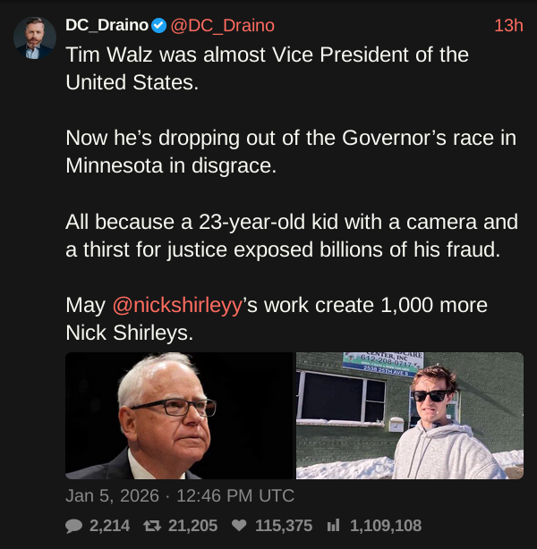Click the reply speech bubble icon
This screenshot has height=549, width=537.
[74, 526]
